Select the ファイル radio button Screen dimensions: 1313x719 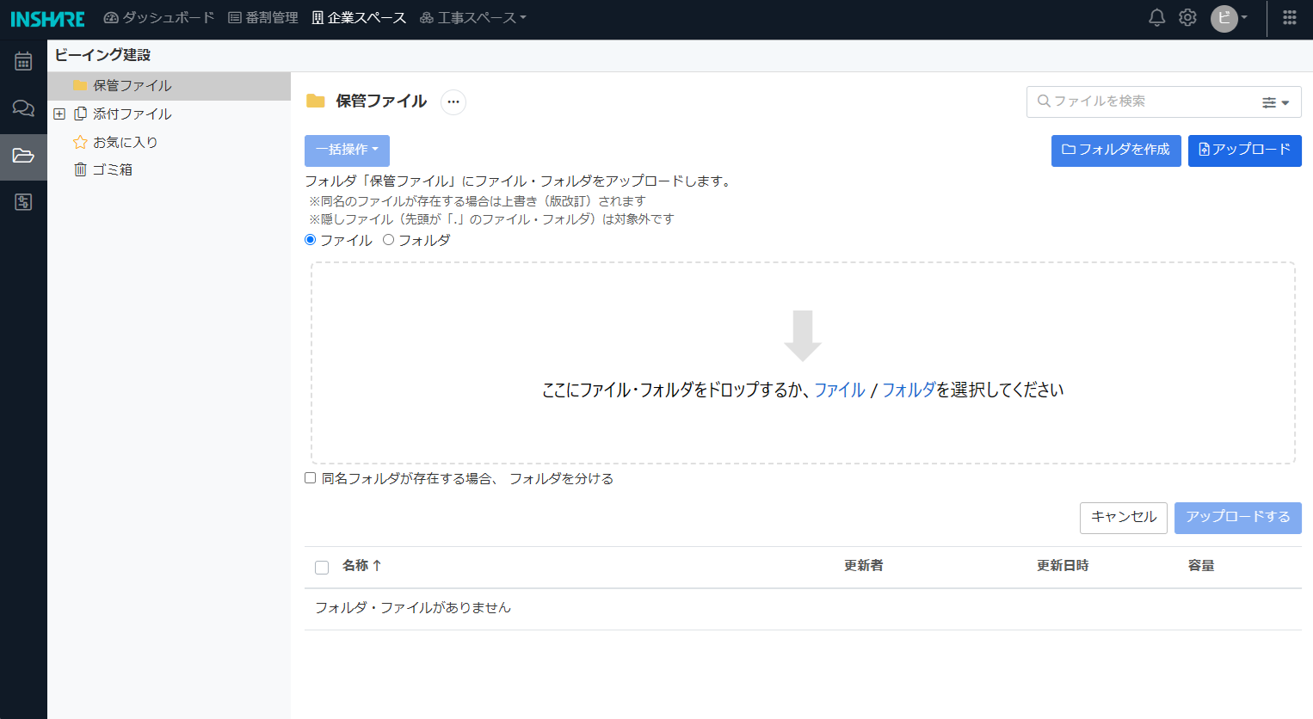[311, 240]
